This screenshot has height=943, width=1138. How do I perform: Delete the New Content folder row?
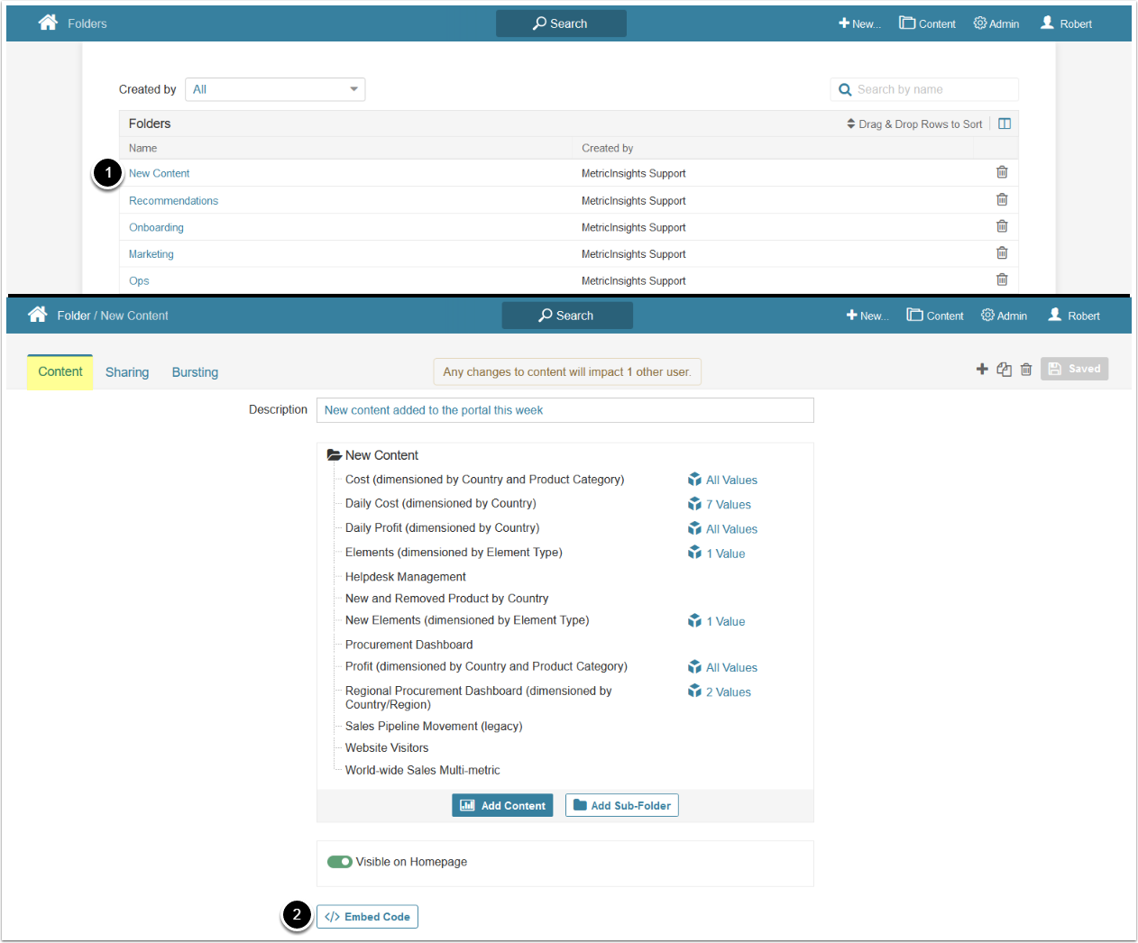coord(1002,172)
